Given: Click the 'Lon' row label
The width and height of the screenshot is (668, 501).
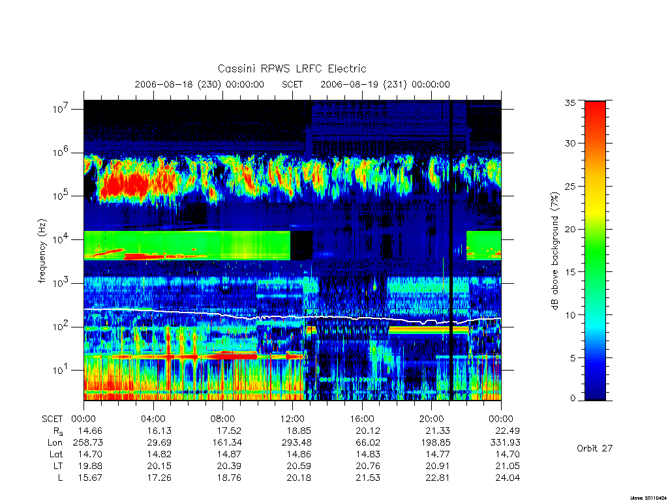Looking at the screenshot, I should (55, 443).
